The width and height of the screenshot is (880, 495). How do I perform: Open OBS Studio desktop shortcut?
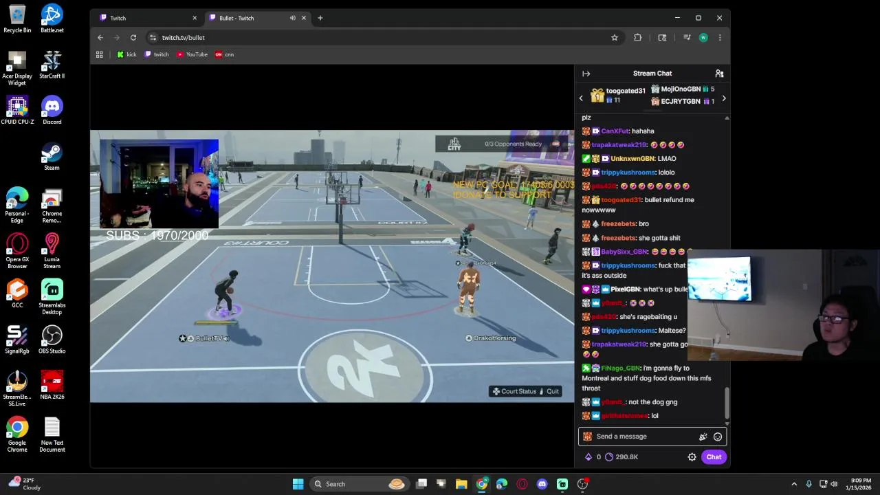pyautogui.click(x=52, y=340)
